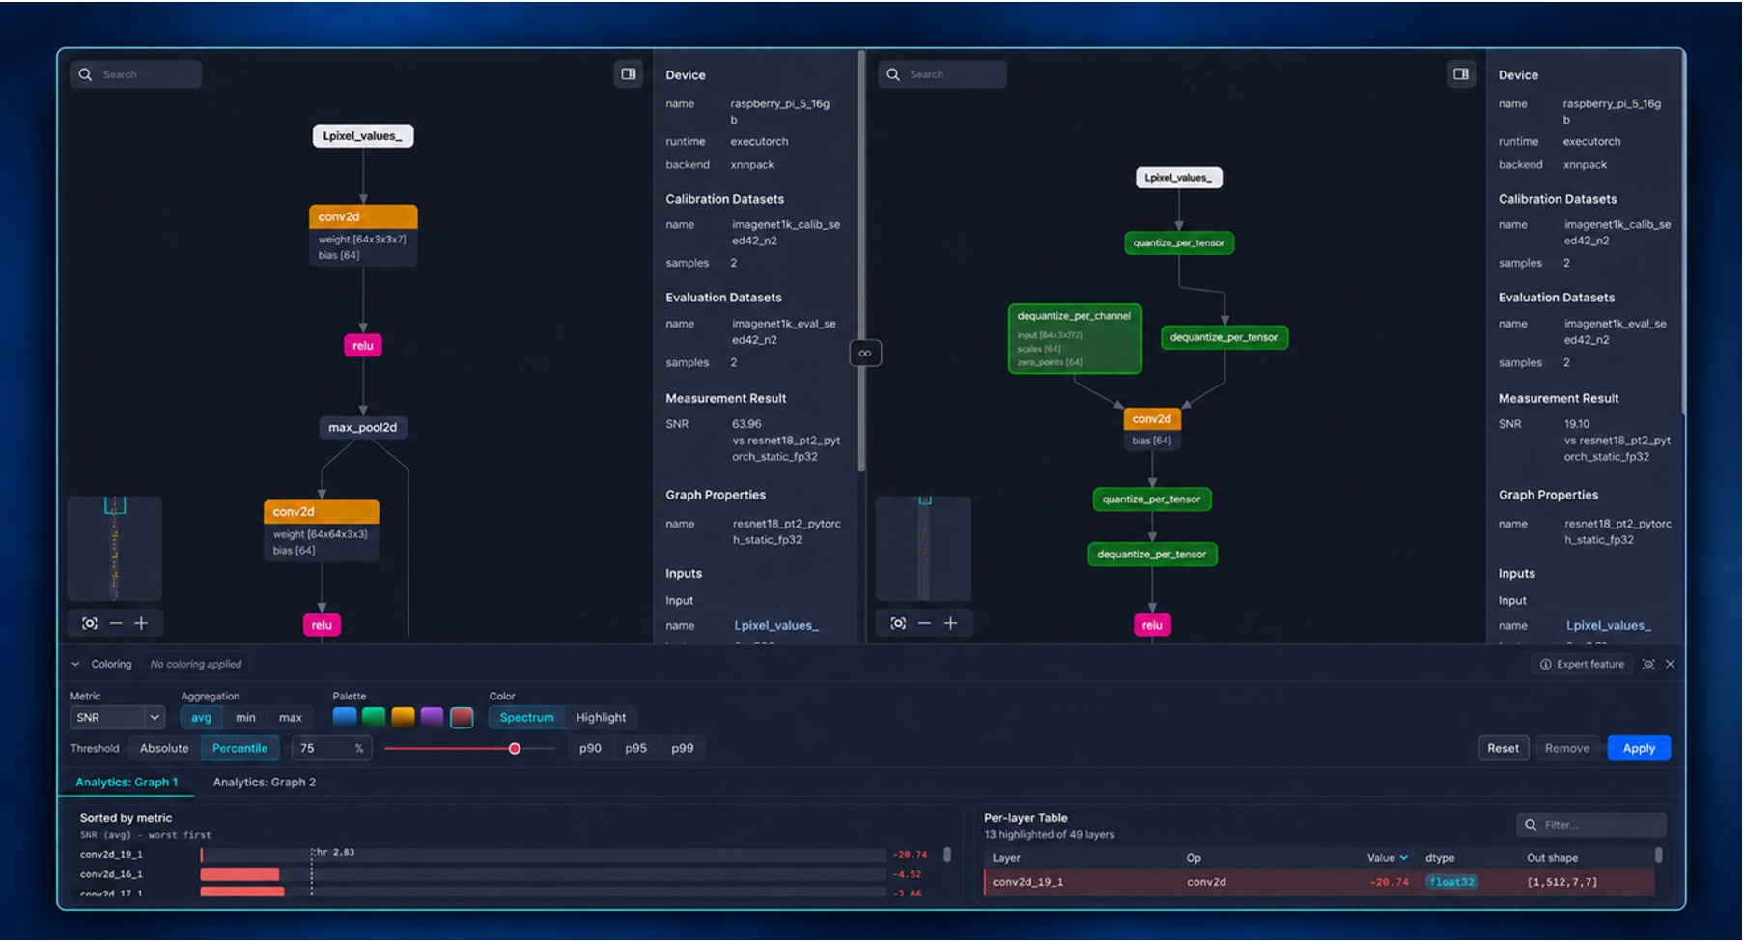Open Analytics: Graph 2 tab
Image resolution: width=1744 pixels, height=941 pixels.
coord(265,783)
